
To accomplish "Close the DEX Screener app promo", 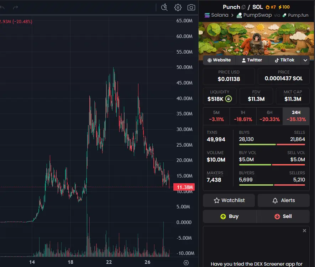I will tap(304, 231).
